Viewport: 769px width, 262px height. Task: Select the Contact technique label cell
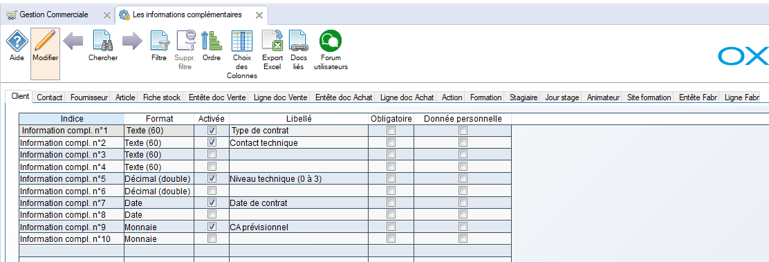[299, 142]
